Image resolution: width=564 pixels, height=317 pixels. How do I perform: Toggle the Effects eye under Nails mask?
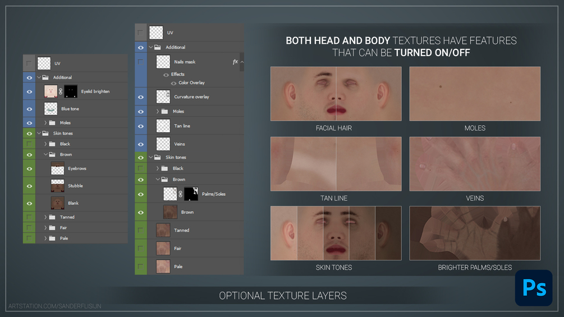click(166, 75)
